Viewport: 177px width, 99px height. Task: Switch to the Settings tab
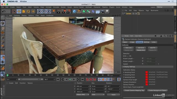[147, 42]
